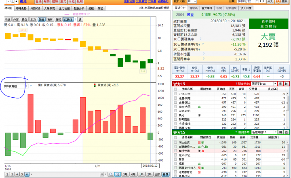
Task: Open the 籌檢表 tab in right panel
Action: pyautogui.click(x=194, y=8)
